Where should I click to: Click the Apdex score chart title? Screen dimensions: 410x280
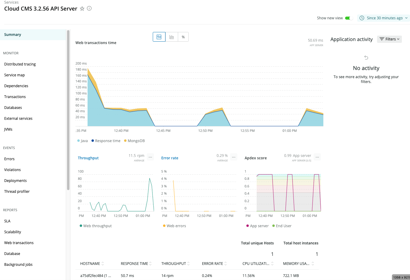pos(256,158)
